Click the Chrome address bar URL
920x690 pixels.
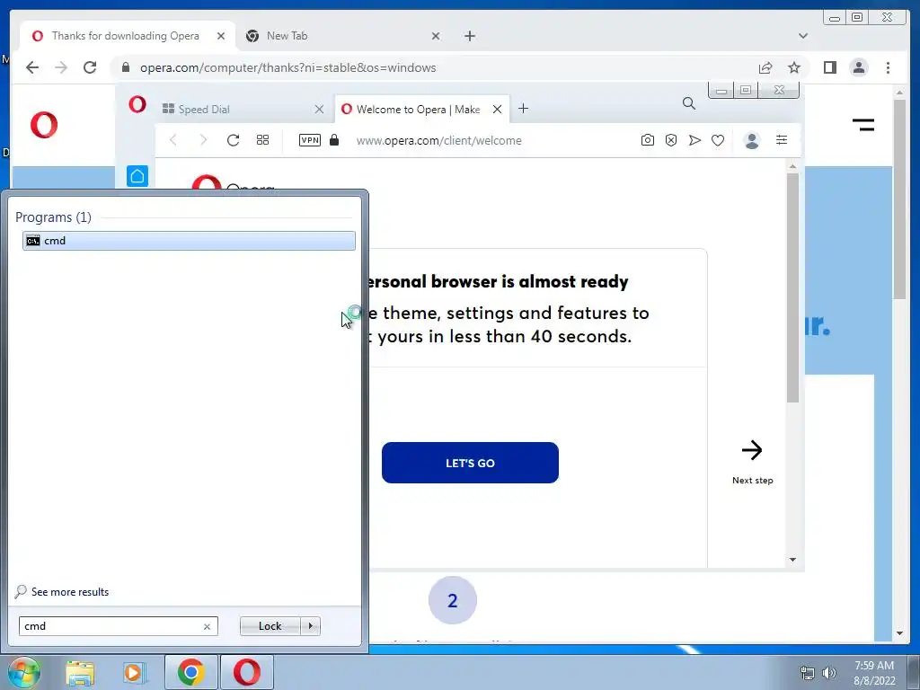pyautogui.click(x=287, y=67)
